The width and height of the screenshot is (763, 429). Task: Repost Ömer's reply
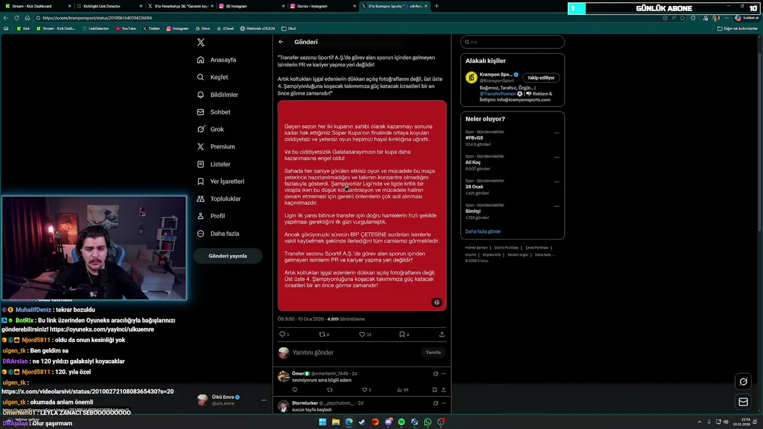(330, 390)
